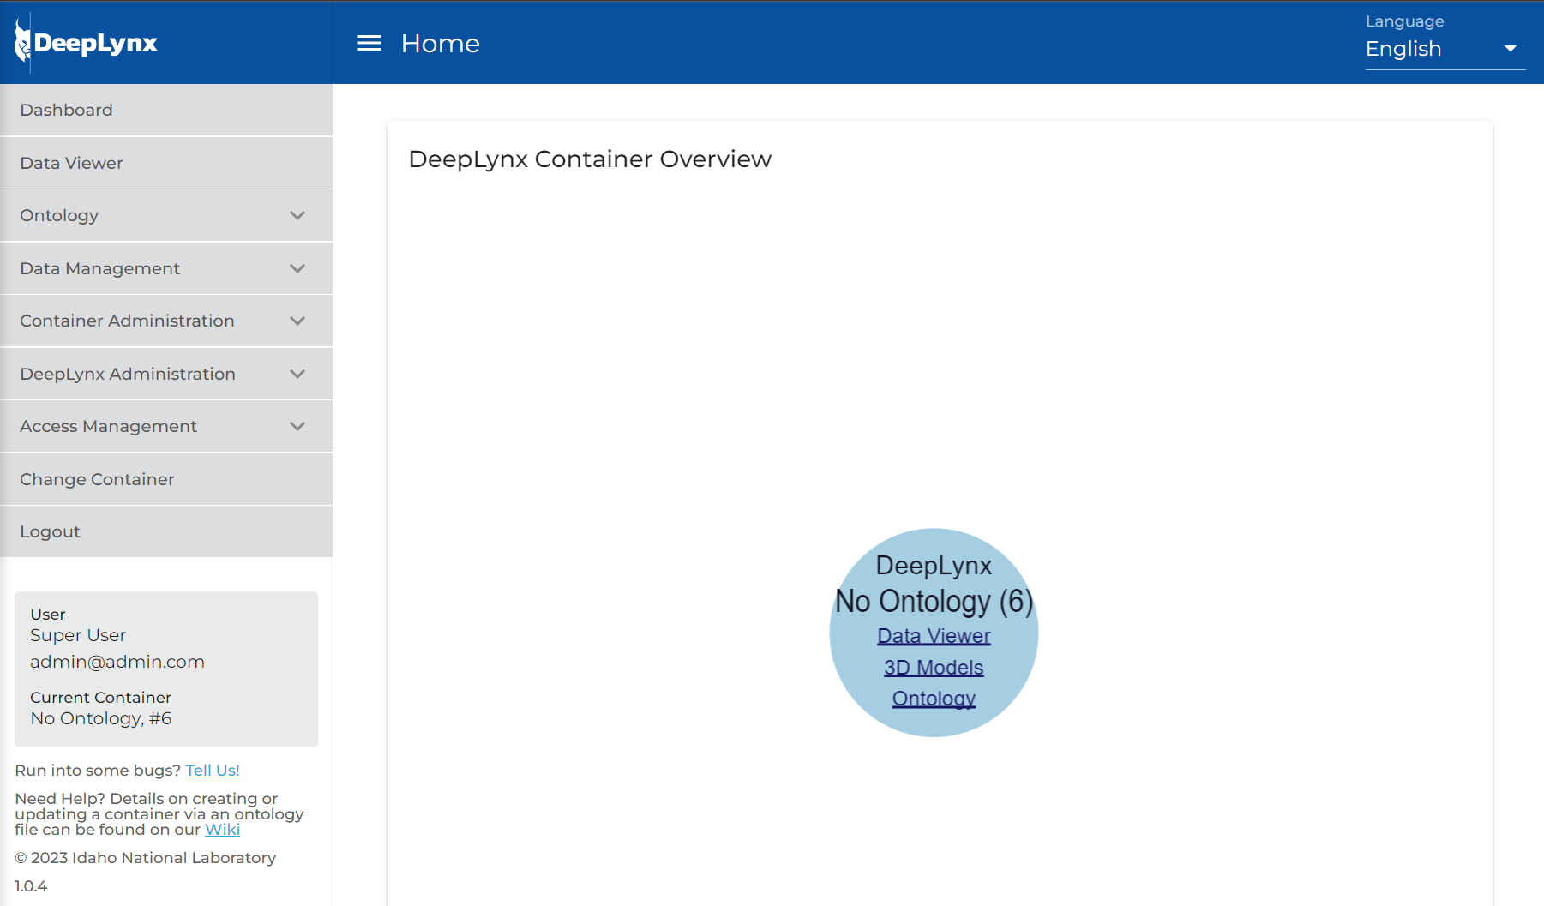Open Ontology link in container bubble

pos(934,699)
